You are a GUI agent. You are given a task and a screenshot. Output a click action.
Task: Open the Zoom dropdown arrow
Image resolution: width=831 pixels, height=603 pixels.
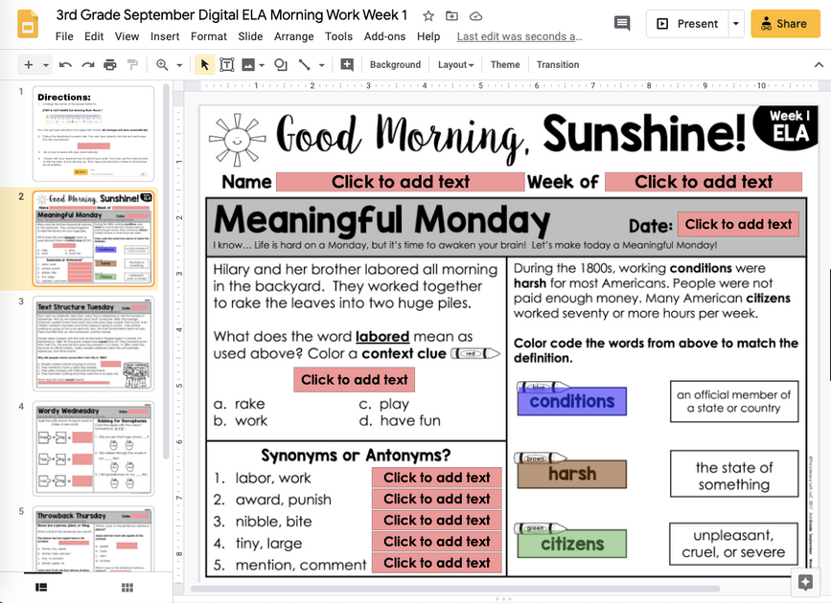coord(178,65)
